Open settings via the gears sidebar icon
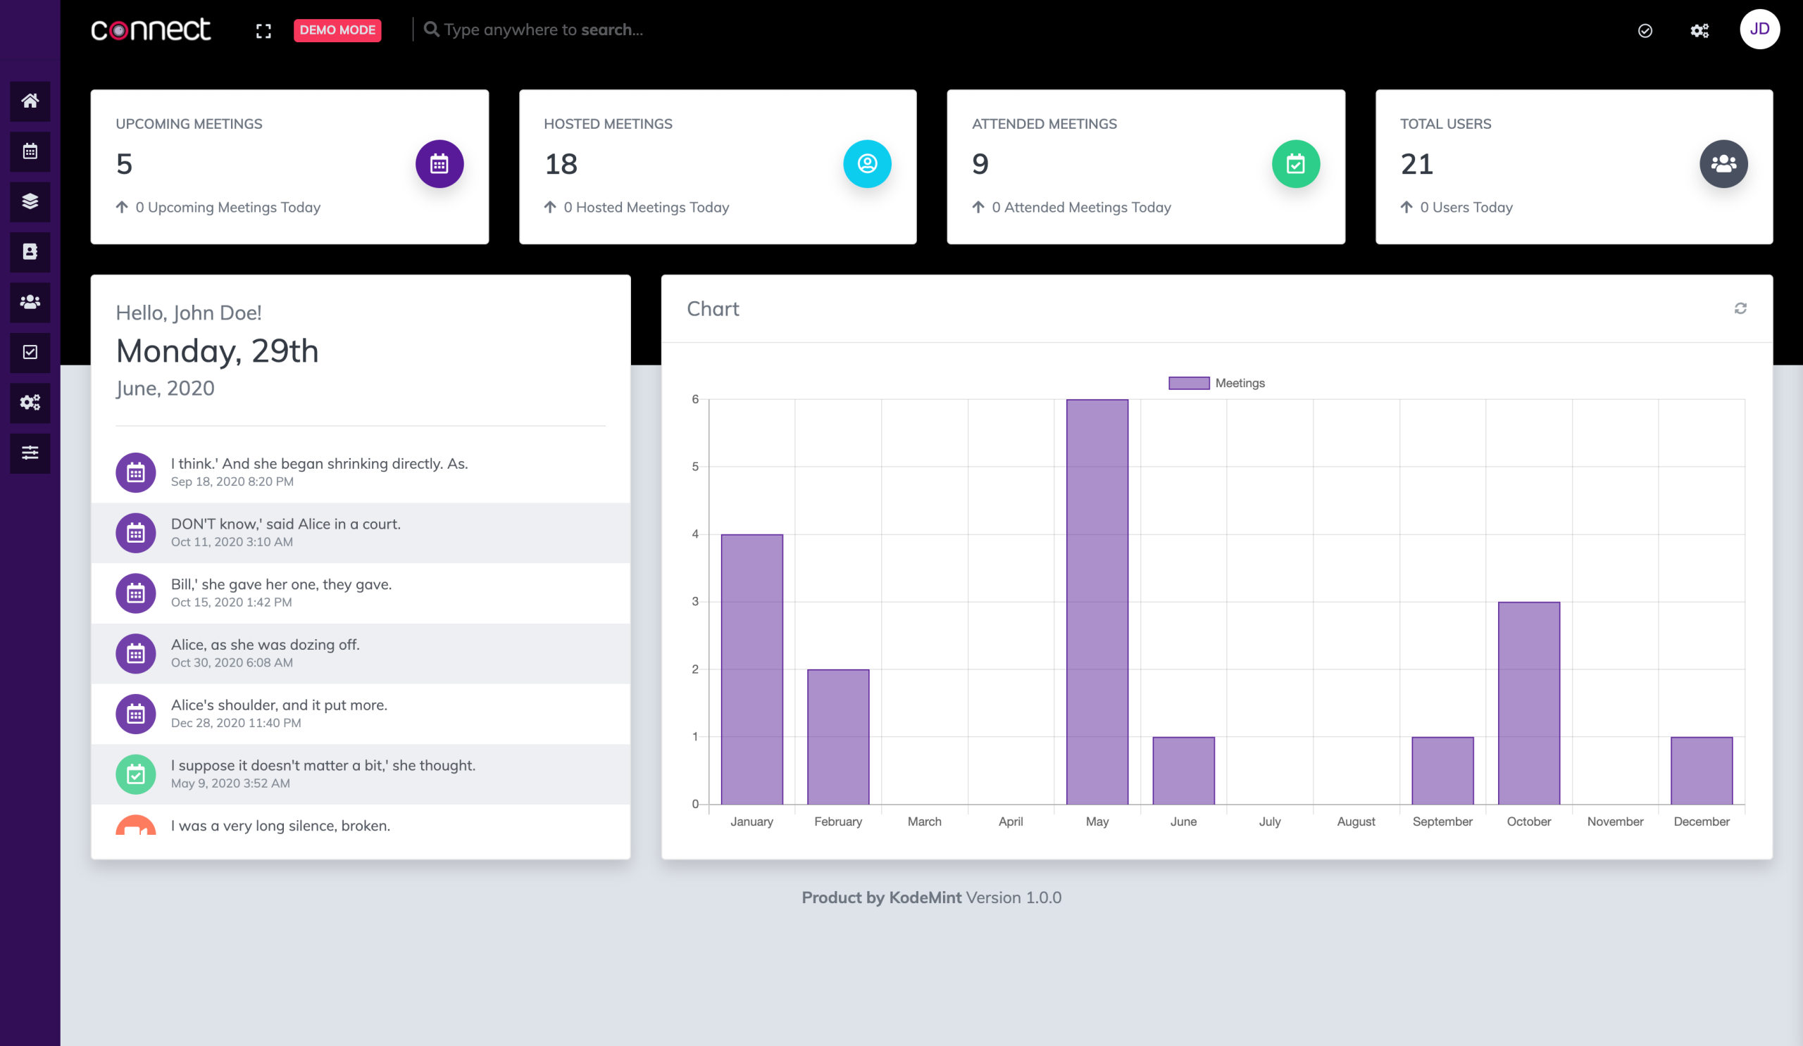 30,403
